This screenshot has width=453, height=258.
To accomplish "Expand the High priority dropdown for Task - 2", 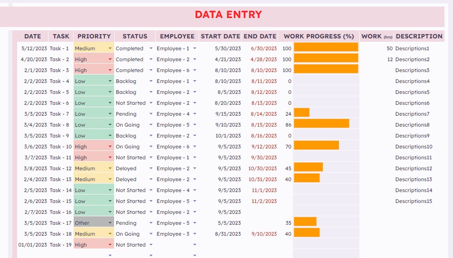I will pyautogui.click(x=110, y=59).
